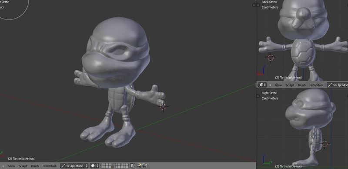Screen dimensions: 348x169
Task: Open viewport shading dropdown in main header
Action: (x=94, y=166)
